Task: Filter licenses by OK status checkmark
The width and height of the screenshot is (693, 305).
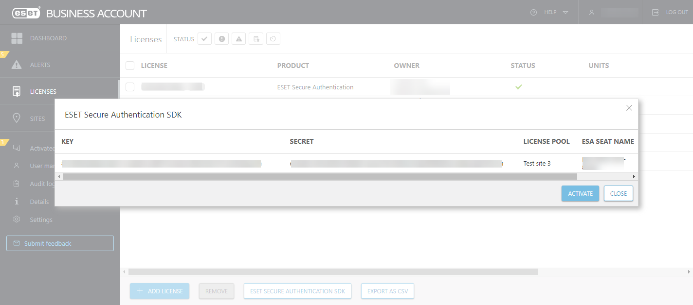Action: click(204, 38)
